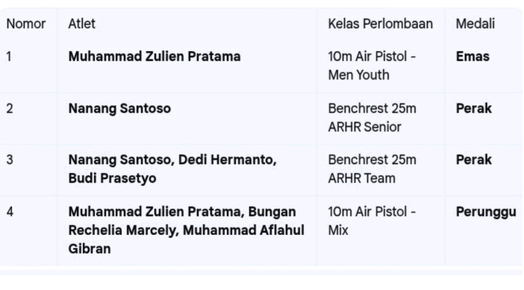Select the Emas medal cell
The width and height of the screenshot is (524, 290).
(473, 57)
